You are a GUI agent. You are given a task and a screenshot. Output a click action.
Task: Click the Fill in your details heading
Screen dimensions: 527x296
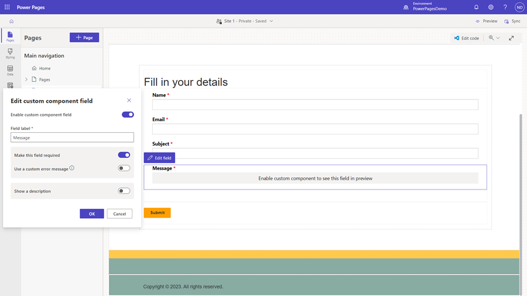pos(186,82)
